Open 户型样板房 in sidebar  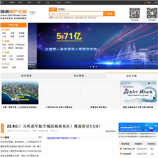[20, 45]
